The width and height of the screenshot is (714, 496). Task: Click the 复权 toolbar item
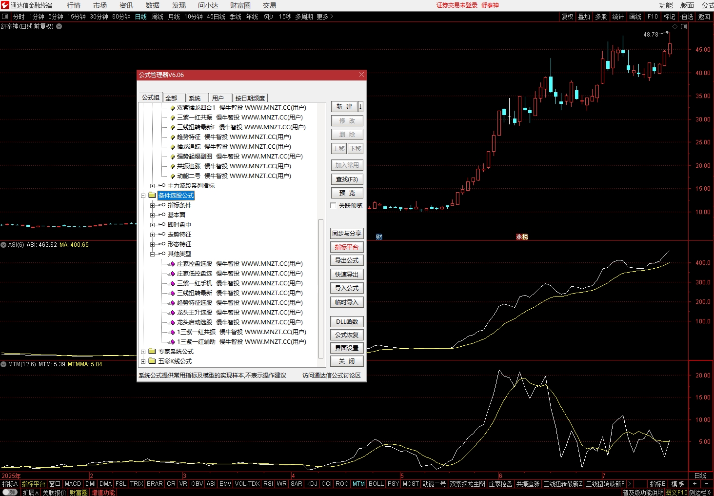coord(568,17)
